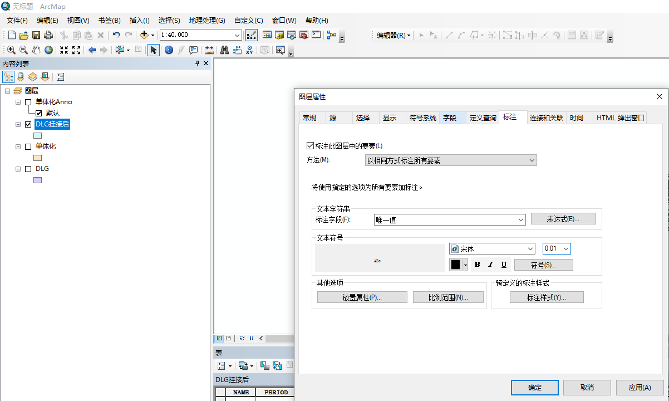Open the Catalog window icon

pyautogui.click(x=279, y=35)
